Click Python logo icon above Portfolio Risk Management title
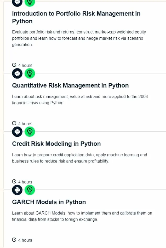Image resolution: width=166 pixels, height=248 pixels. click(x=17, y=3)
